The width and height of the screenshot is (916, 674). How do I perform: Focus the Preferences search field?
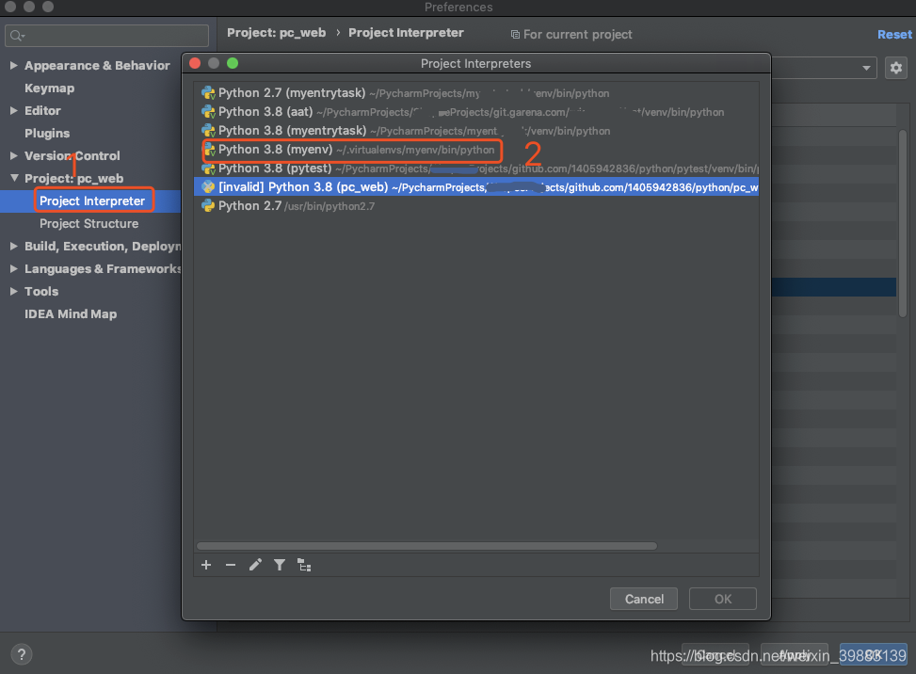pos(107,36)
